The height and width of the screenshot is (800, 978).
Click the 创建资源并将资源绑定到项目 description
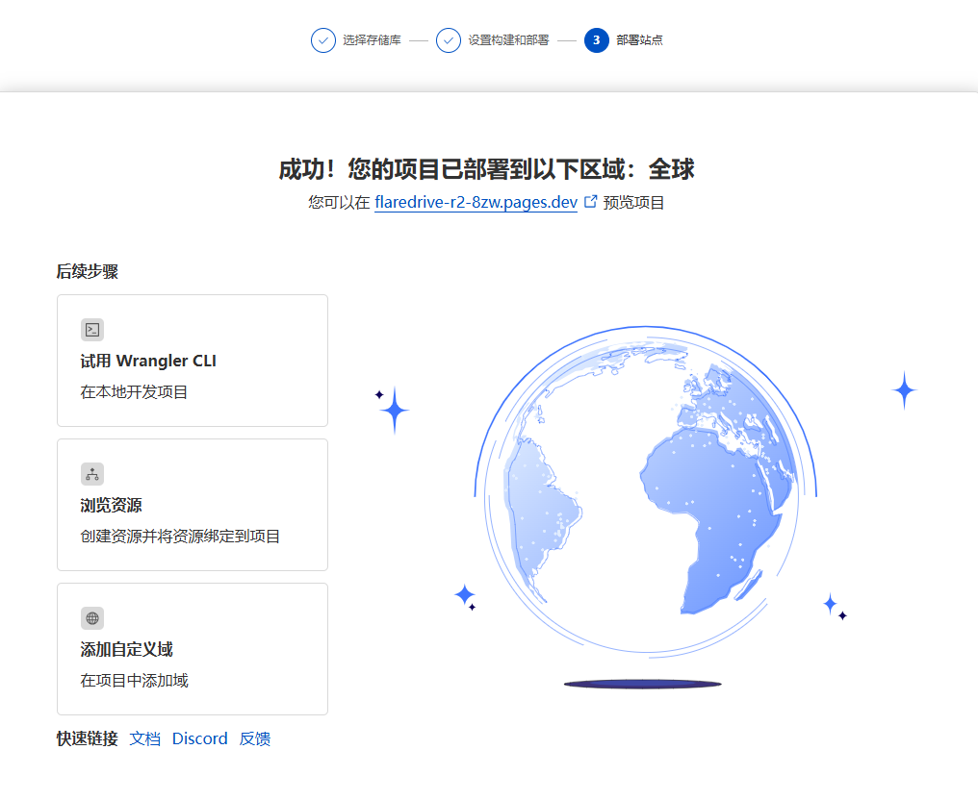coord(180,537)
